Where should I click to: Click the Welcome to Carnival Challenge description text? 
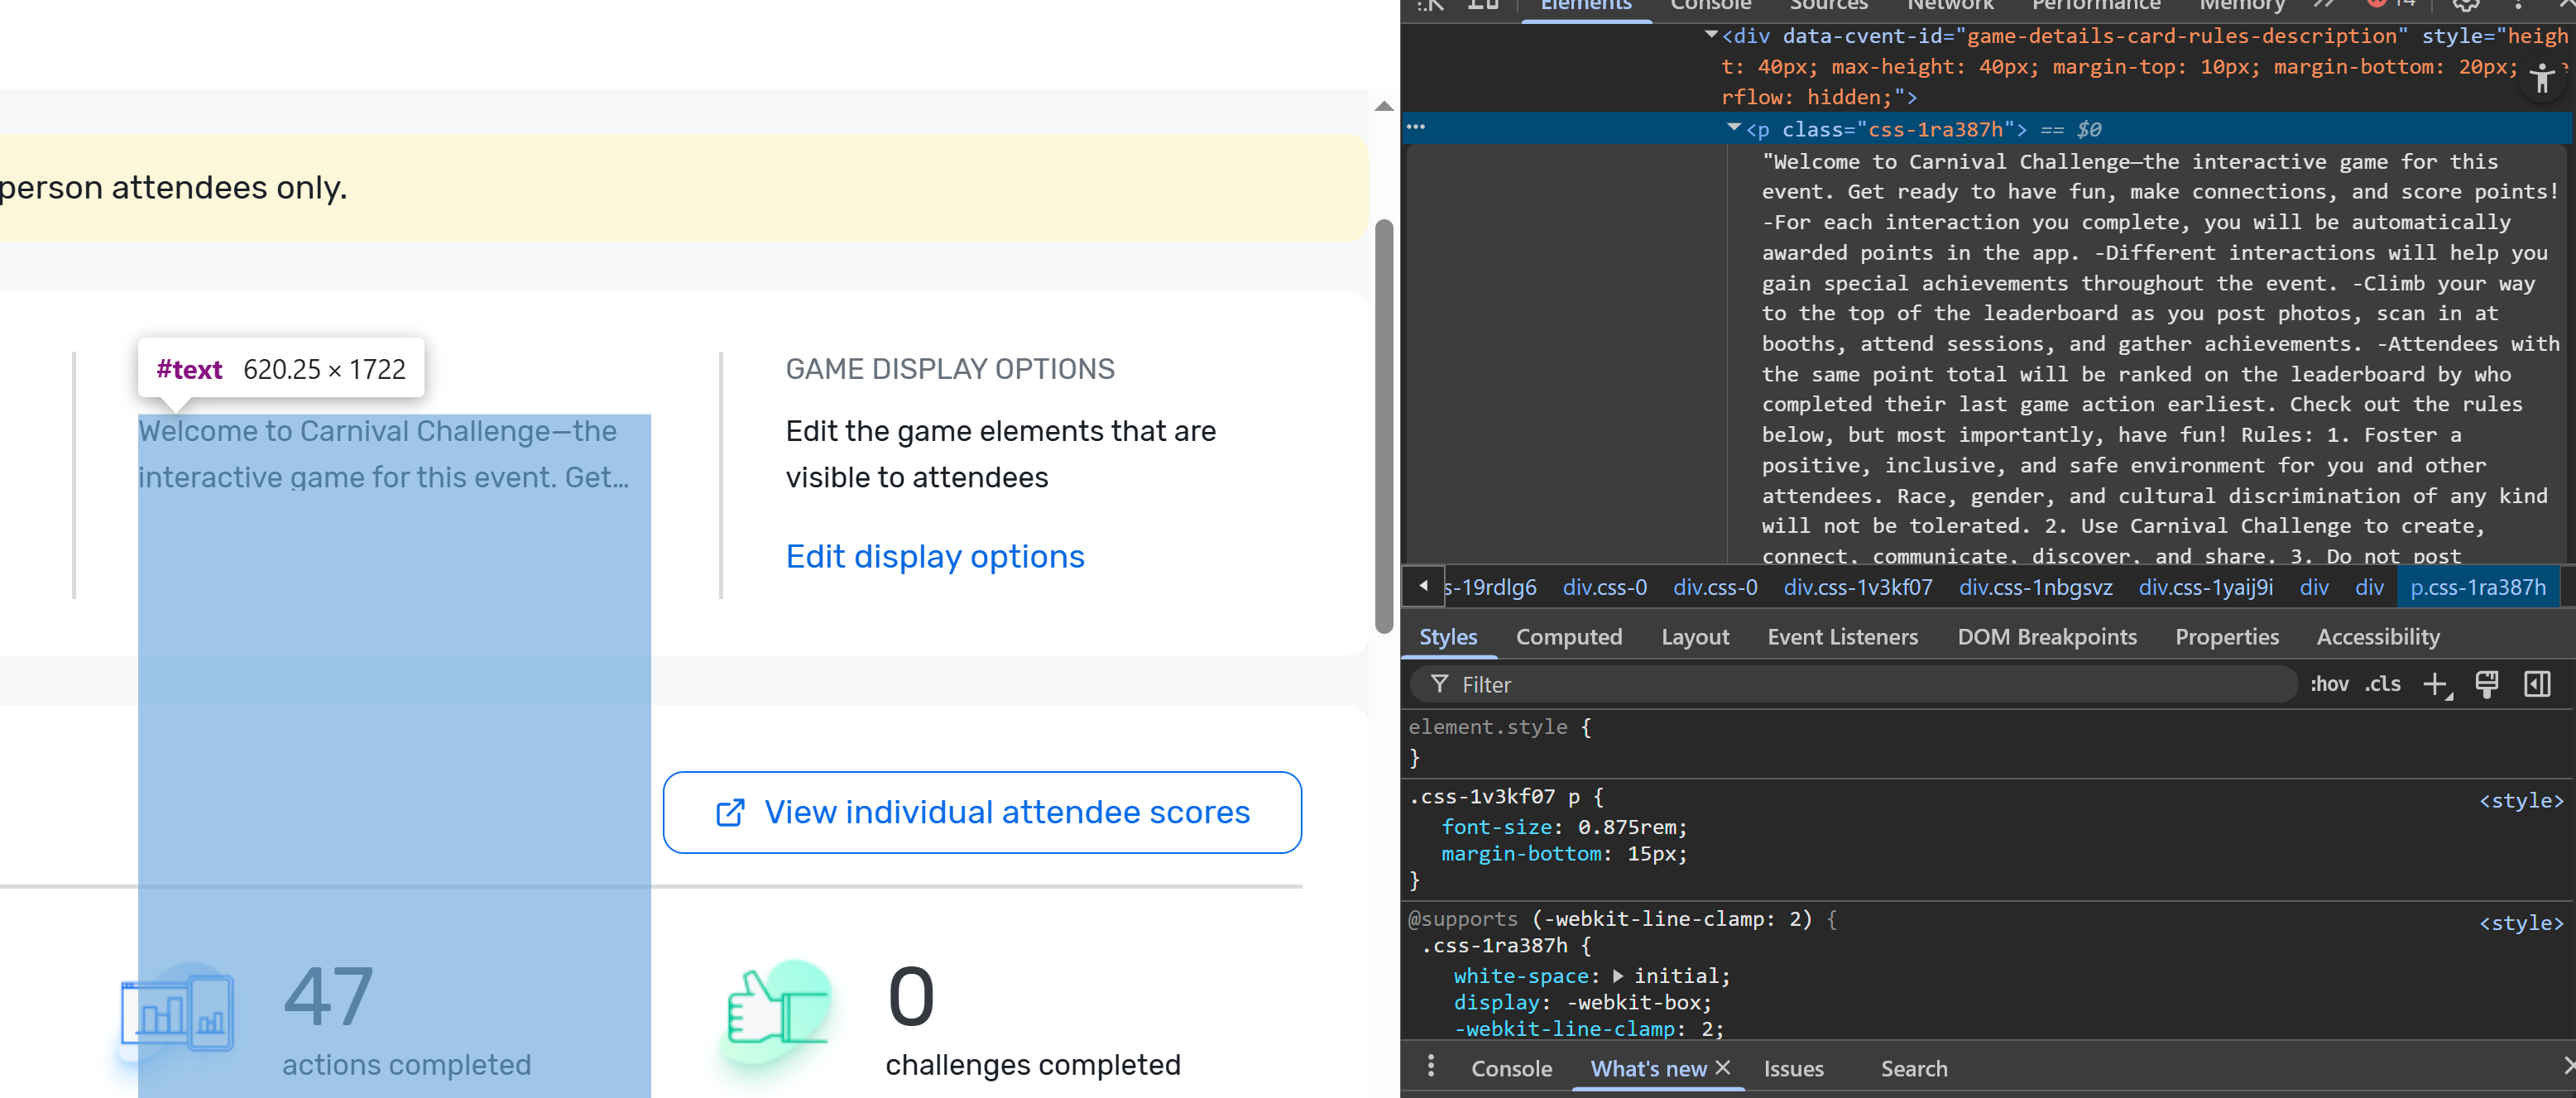click(x=383, y=454)
